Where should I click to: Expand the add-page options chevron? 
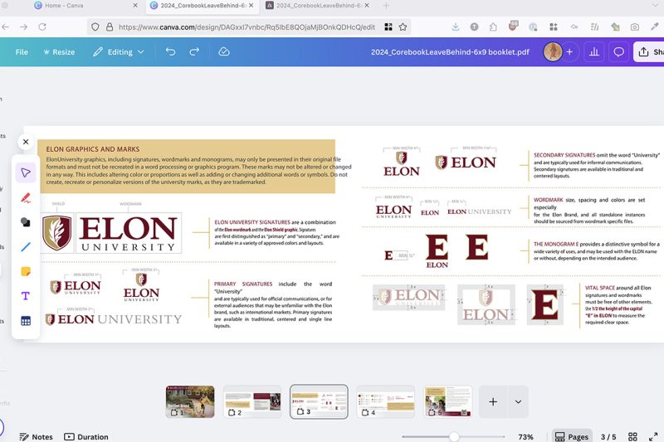coord(518,401)
